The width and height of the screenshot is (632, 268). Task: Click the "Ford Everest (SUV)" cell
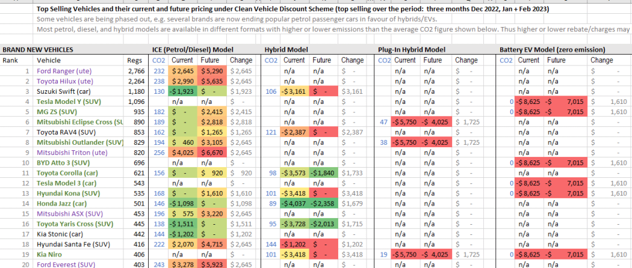(x=79, y=264)
